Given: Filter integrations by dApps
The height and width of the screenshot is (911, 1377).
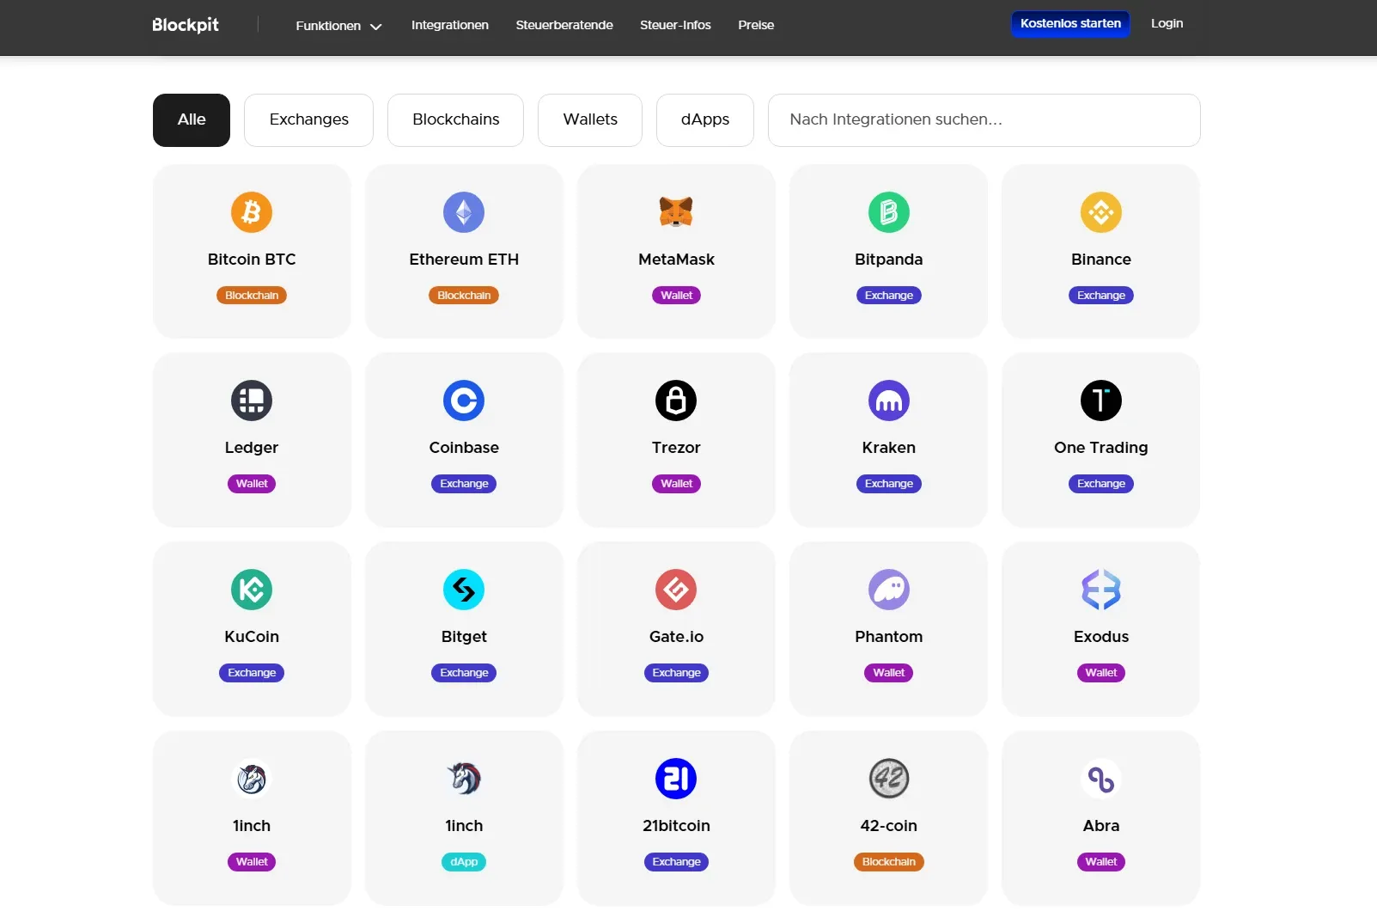Looking at the screenshot, I should (705, 120).
